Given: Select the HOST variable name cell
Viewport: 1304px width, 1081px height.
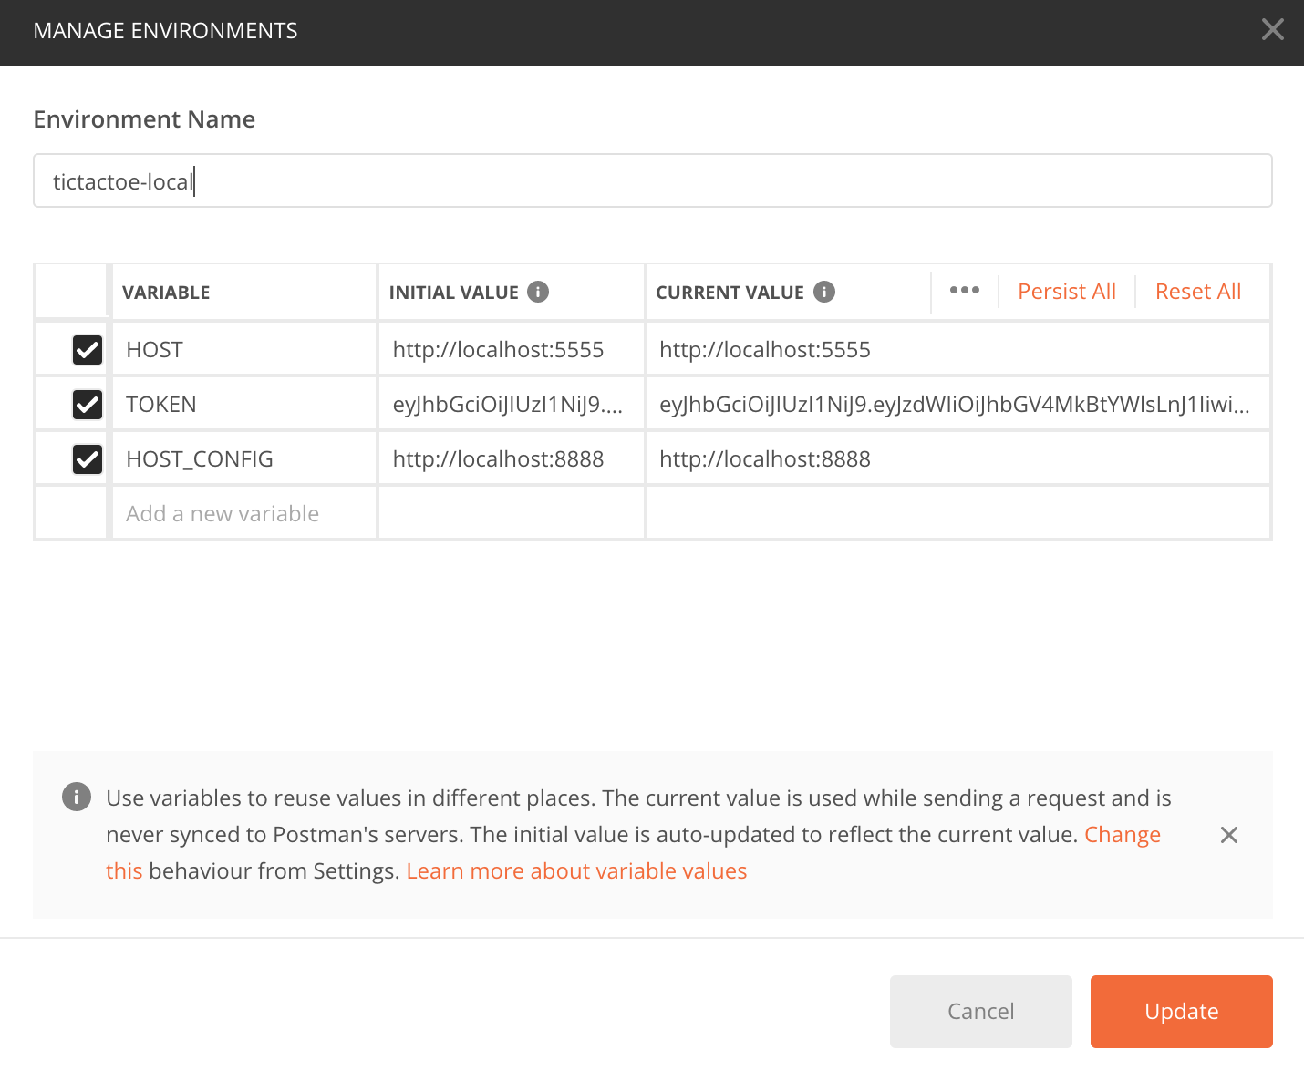Looking at the screenshot, I should click(x=243, y=349).
